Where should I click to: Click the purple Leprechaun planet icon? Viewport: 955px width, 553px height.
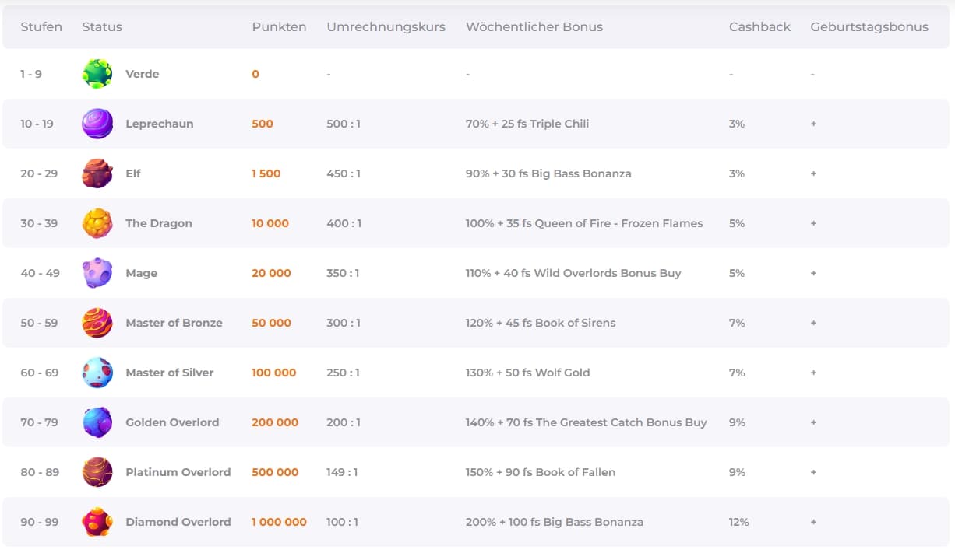pyautogui.click(x=97, y=124)
